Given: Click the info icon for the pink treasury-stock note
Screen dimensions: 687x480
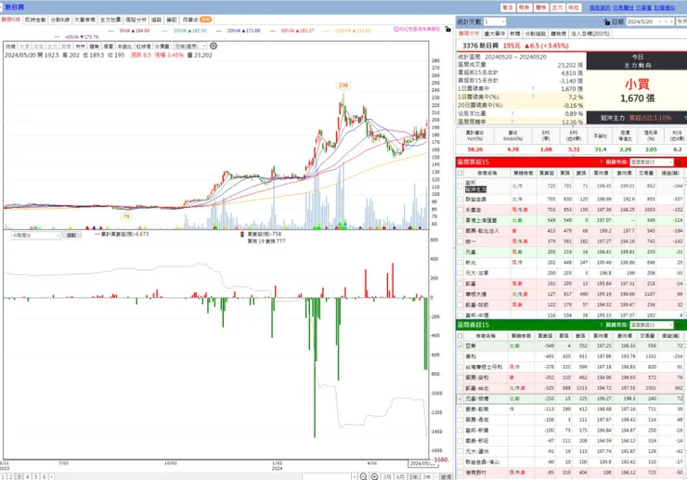Looking at the screenshot, I should pyautogui.click(x=396, y=29).
